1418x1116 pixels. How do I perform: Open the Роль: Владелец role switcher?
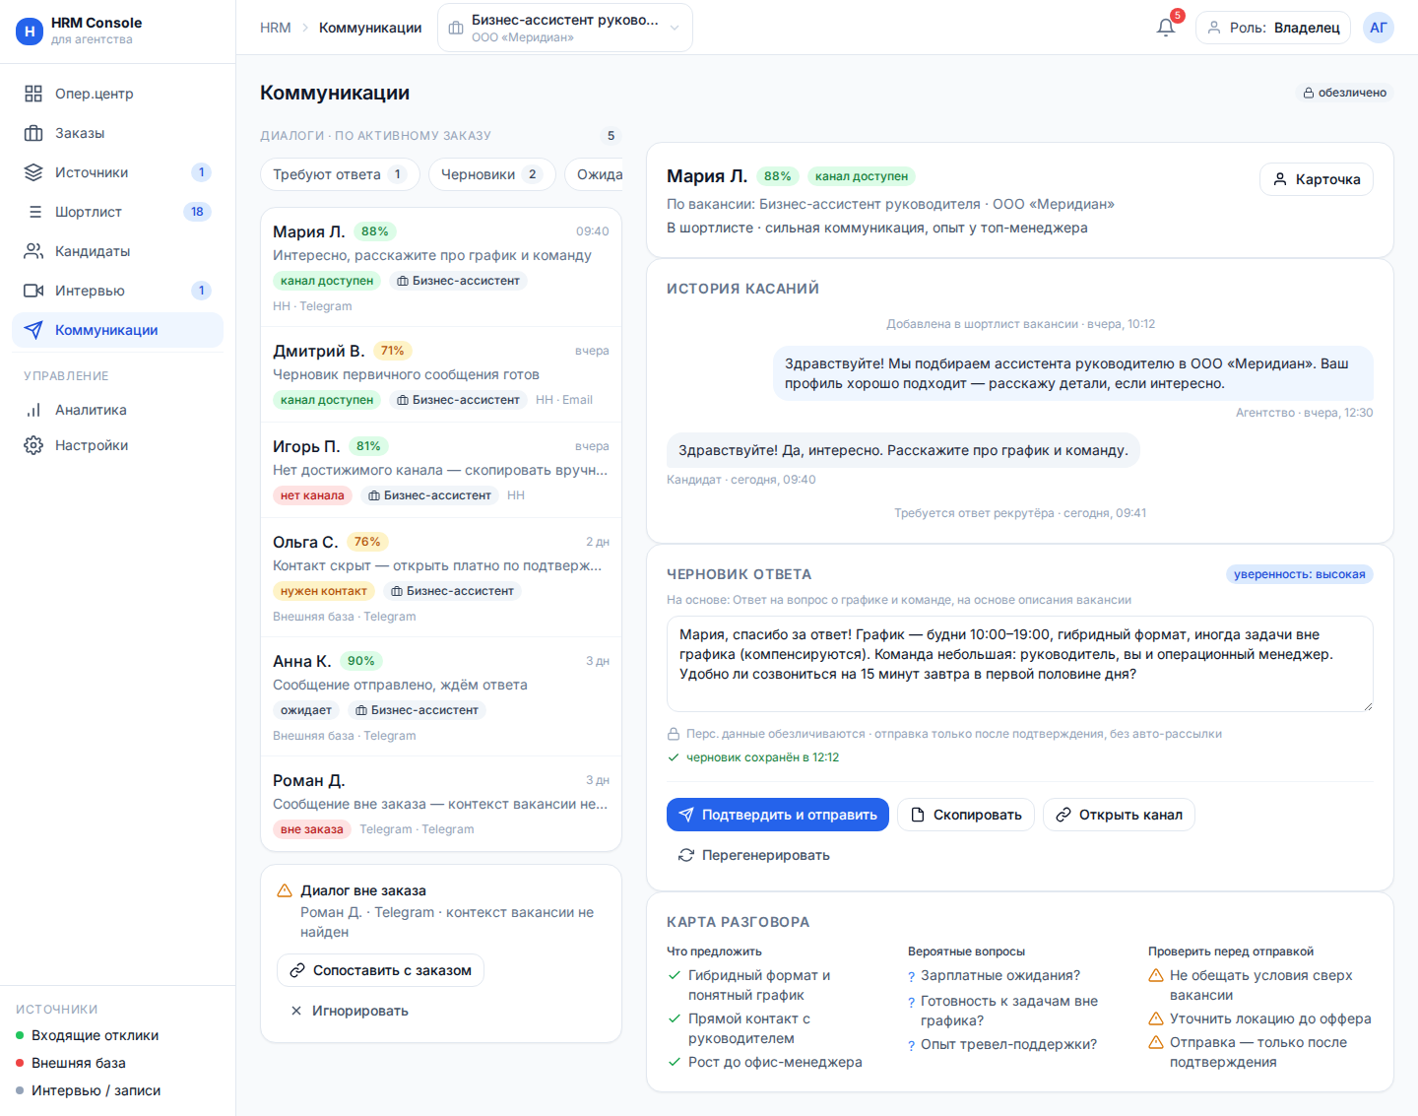point(1274,28)
